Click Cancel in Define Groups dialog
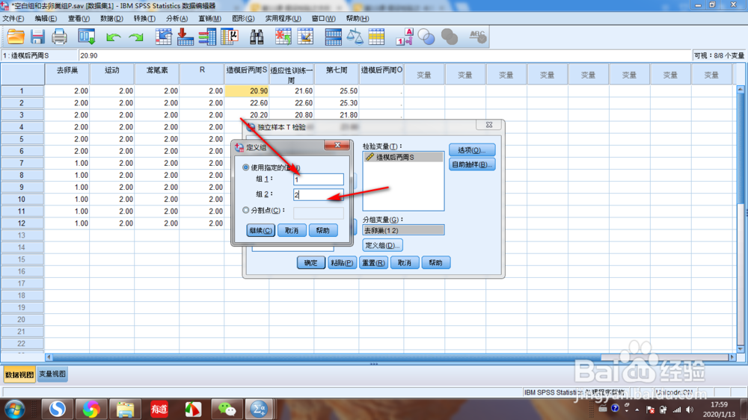Screen dimensions: 748x420 point(292,230)
